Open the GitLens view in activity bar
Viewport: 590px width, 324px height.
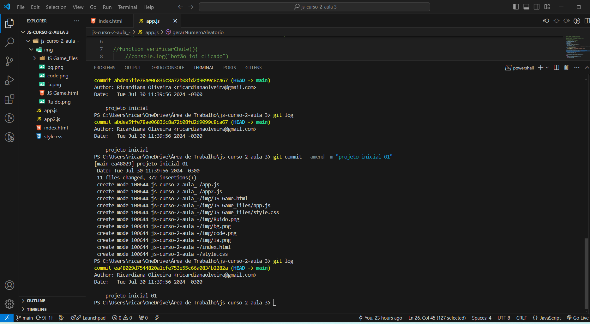tap(9, 118)
